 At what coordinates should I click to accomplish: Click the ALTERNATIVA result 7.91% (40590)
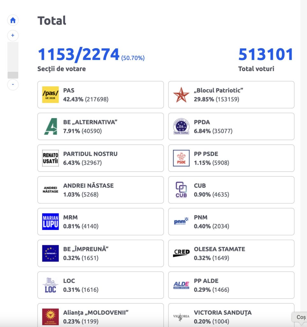point(83,131)
